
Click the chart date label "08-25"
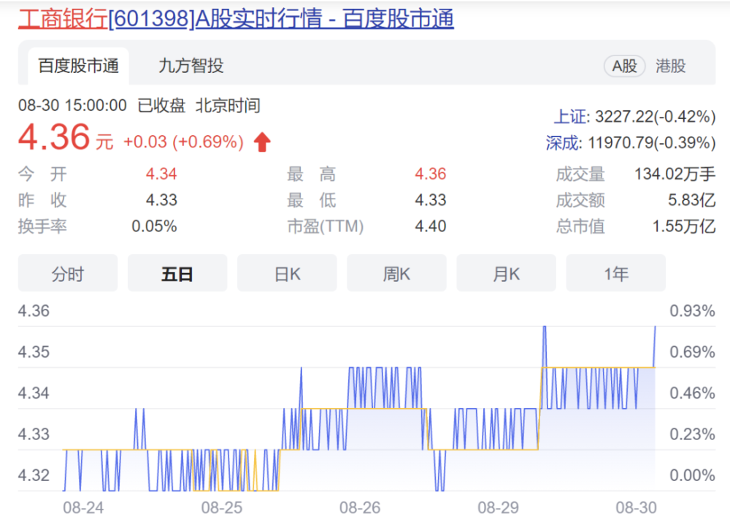tap(222, 507)
